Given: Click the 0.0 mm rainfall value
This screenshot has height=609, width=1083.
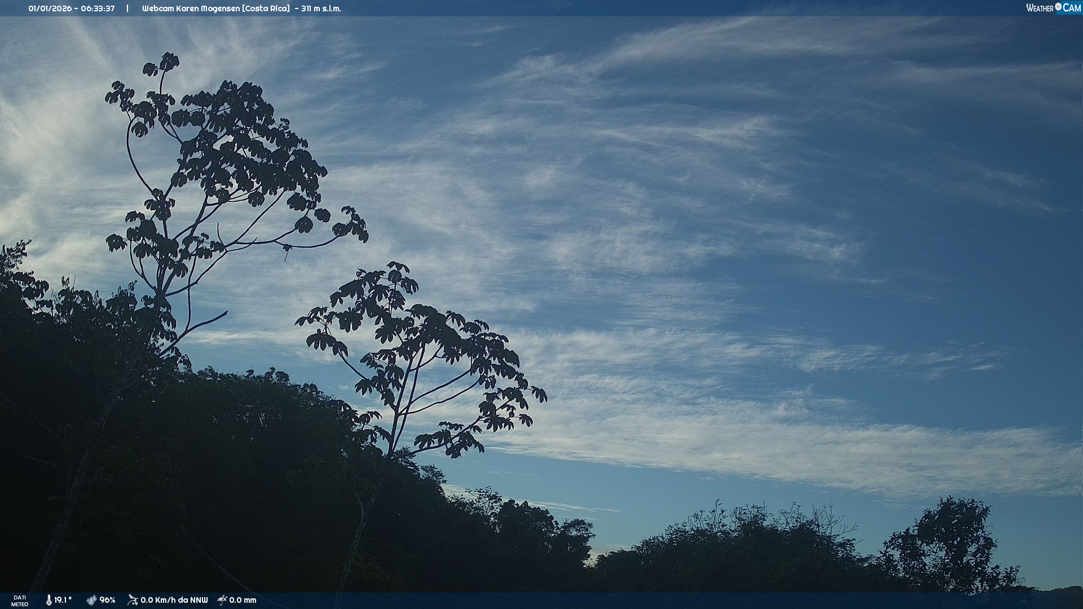Looking at the screenshot, I should point(243,600).
